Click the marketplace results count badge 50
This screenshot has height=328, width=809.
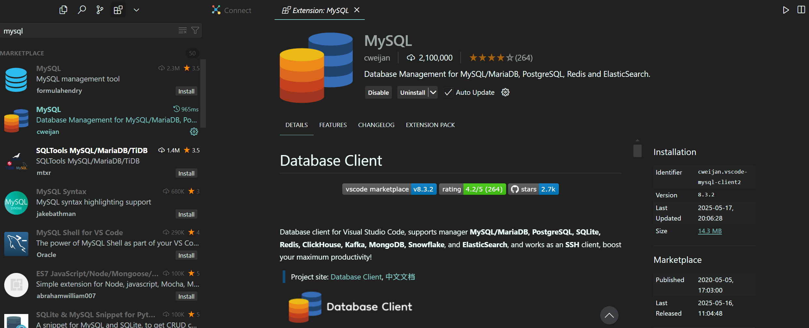click(x=192, y=53)
